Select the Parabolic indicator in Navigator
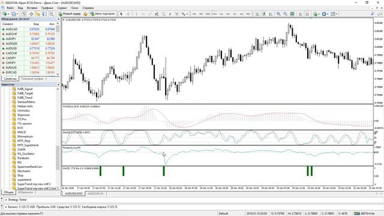This screenshot has width=384, height=216. pyautogui.click(x=23, y=158)
